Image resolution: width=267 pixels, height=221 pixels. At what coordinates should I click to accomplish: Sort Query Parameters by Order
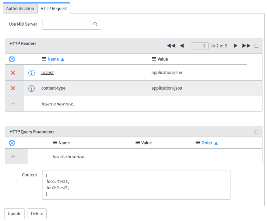[207, 143]
